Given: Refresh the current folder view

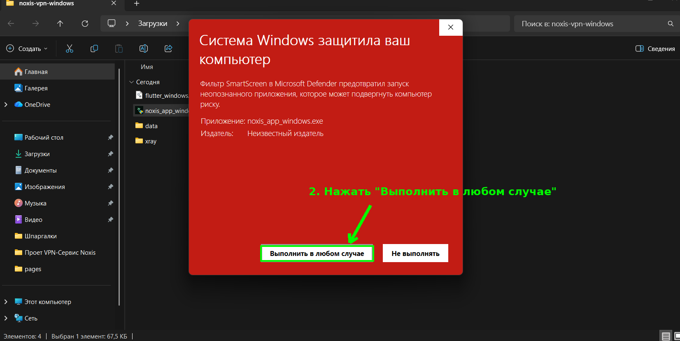Looking at the screenshot, I should (x=85, y=23).
